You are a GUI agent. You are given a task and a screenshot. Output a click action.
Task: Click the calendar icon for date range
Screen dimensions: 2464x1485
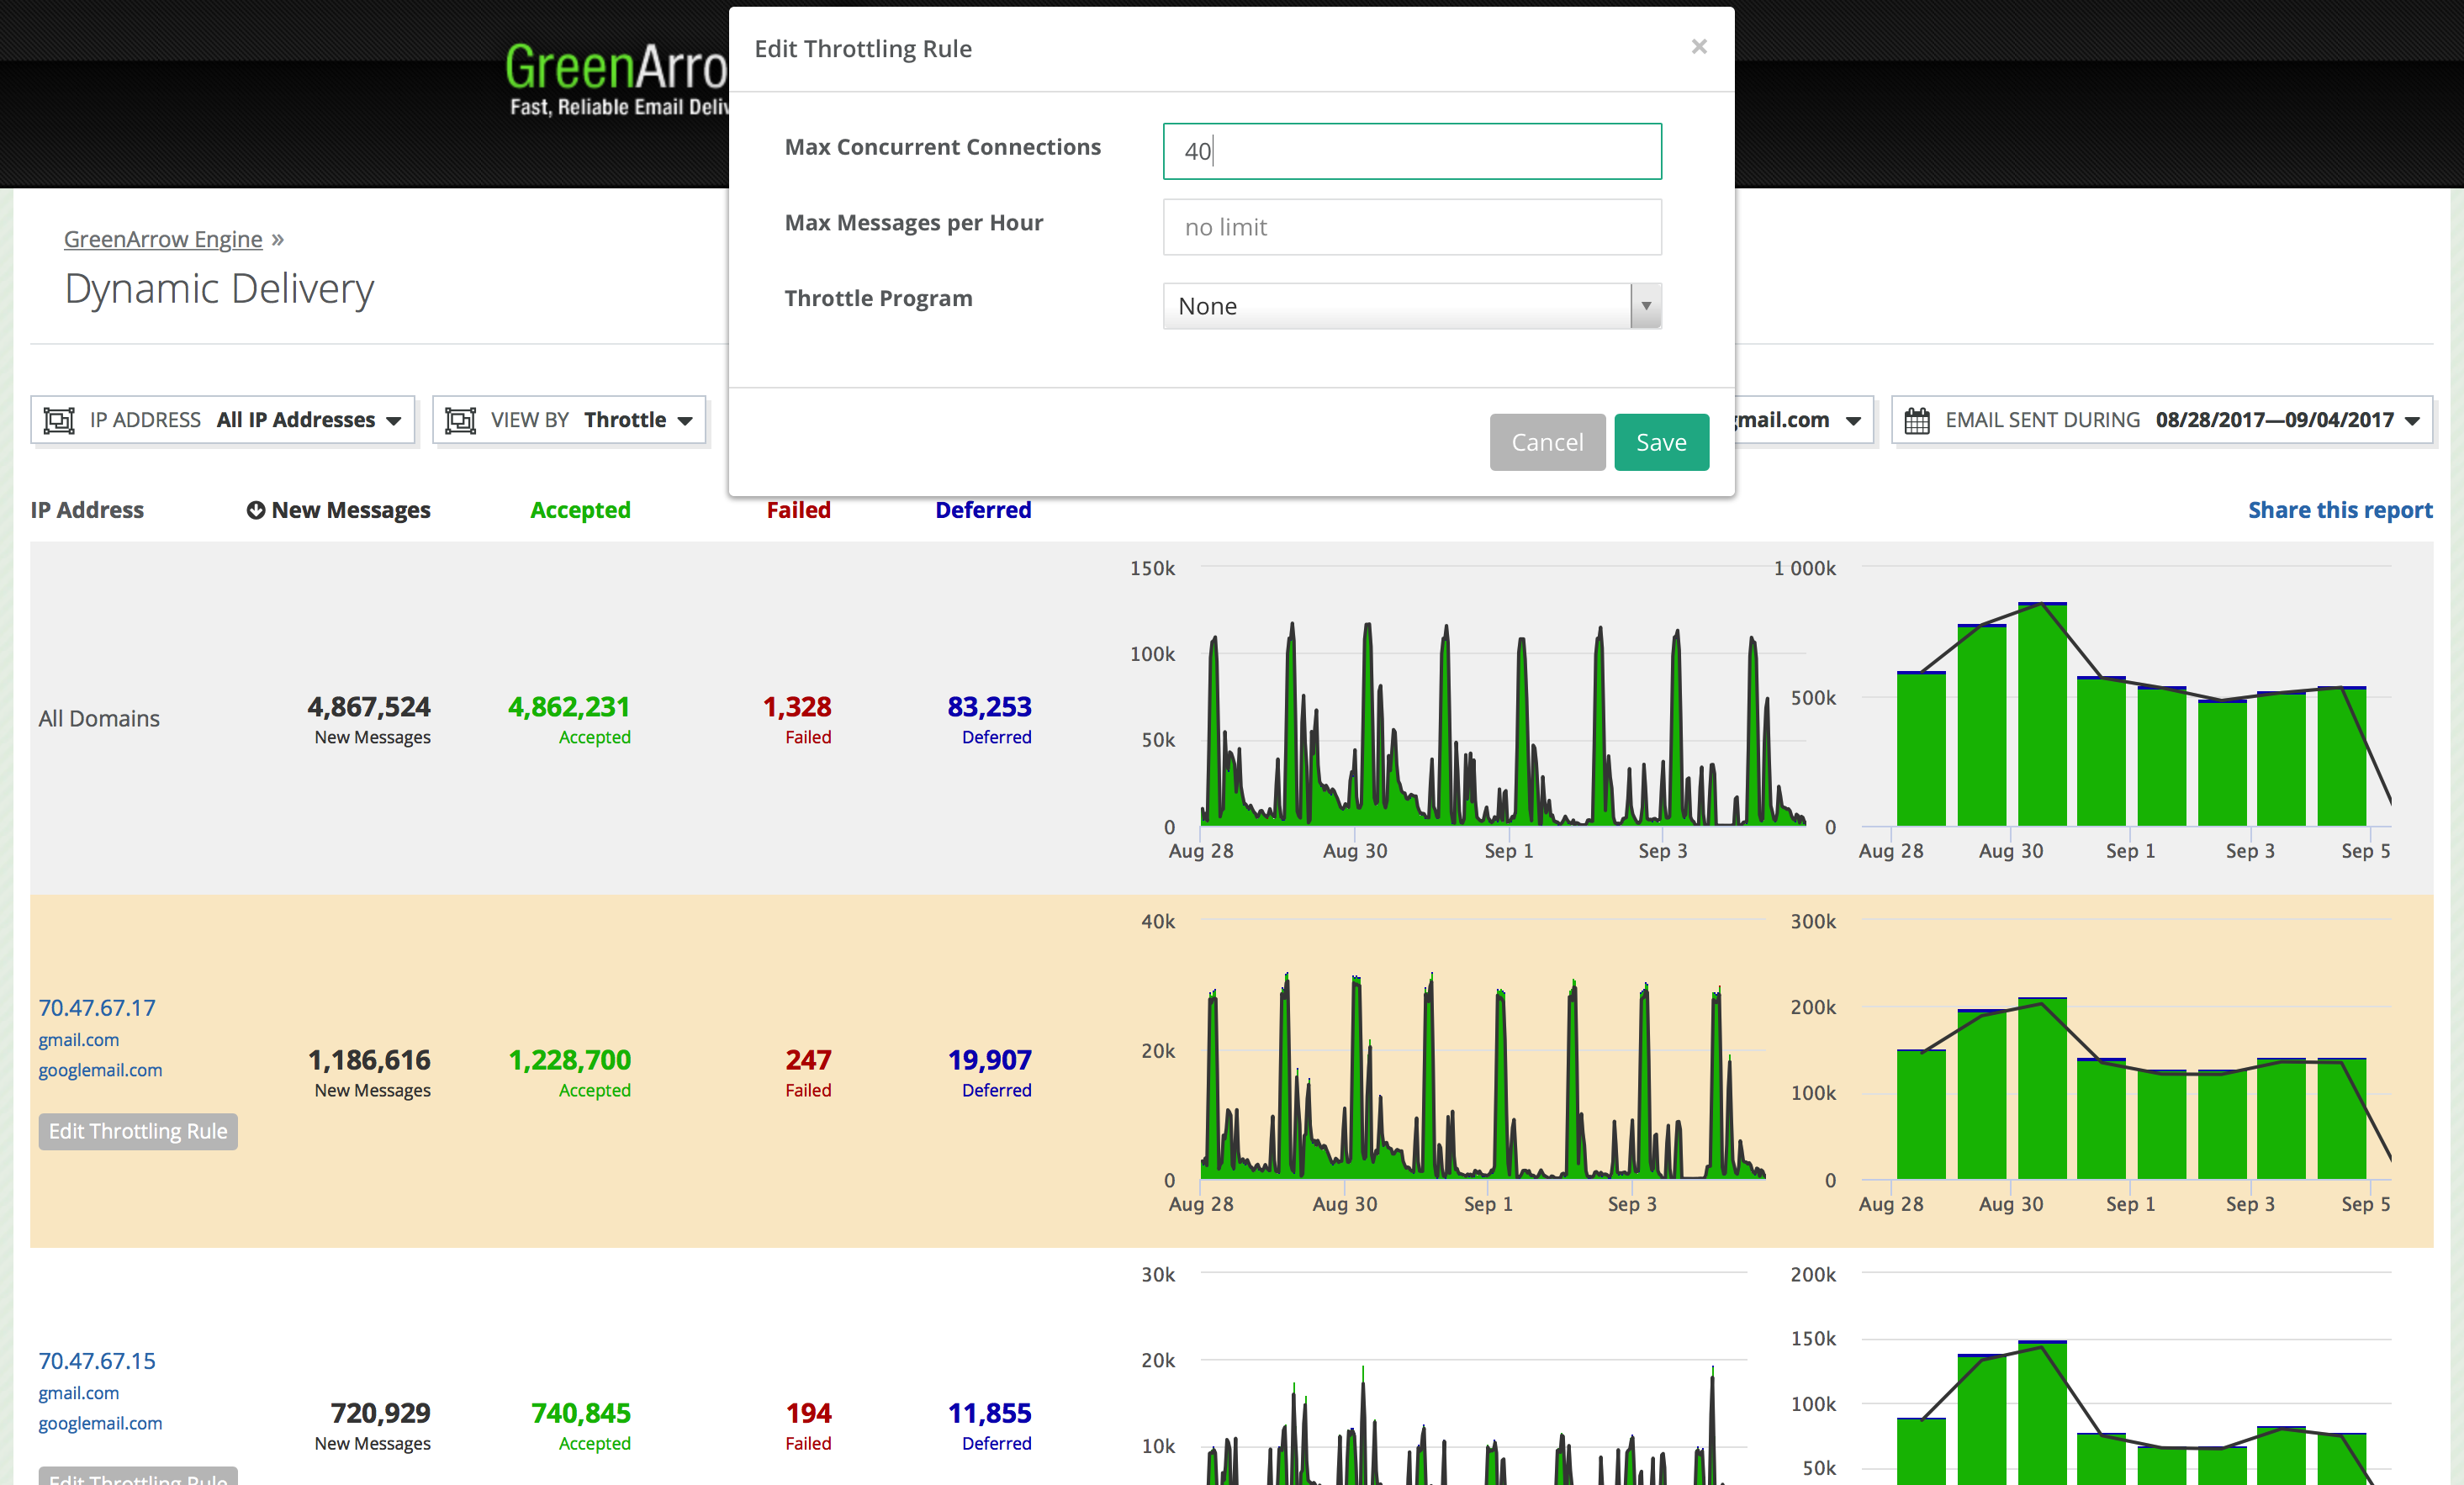click(x=1916, y=420)
